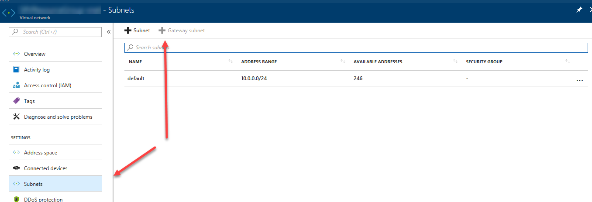The height and width of the screenshot is (202, 592).
Task: Sort by Address Range column arrows
Action: point(343,62)
